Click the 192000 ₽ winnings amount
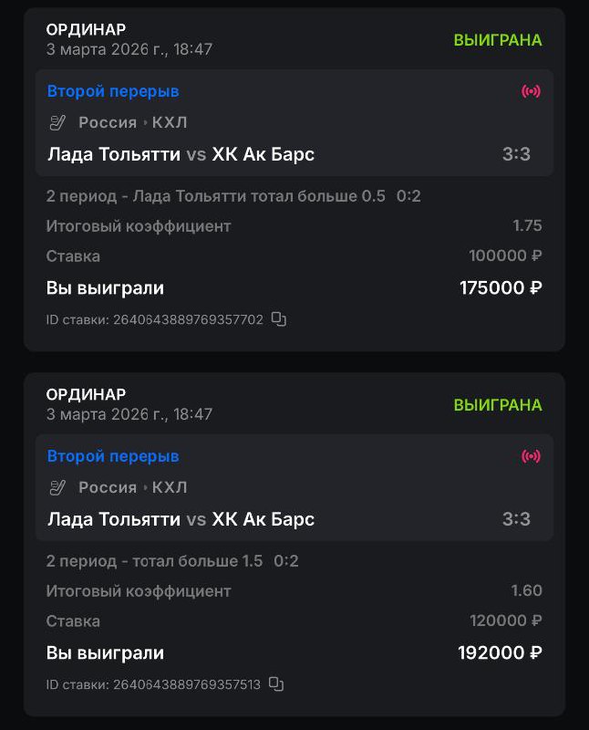Viewport: 589px width, 730px height. (x=501, y=652)
